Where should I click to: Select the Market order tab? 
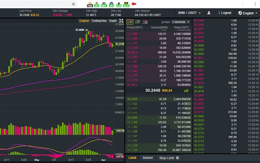click(x=147, y=158)
